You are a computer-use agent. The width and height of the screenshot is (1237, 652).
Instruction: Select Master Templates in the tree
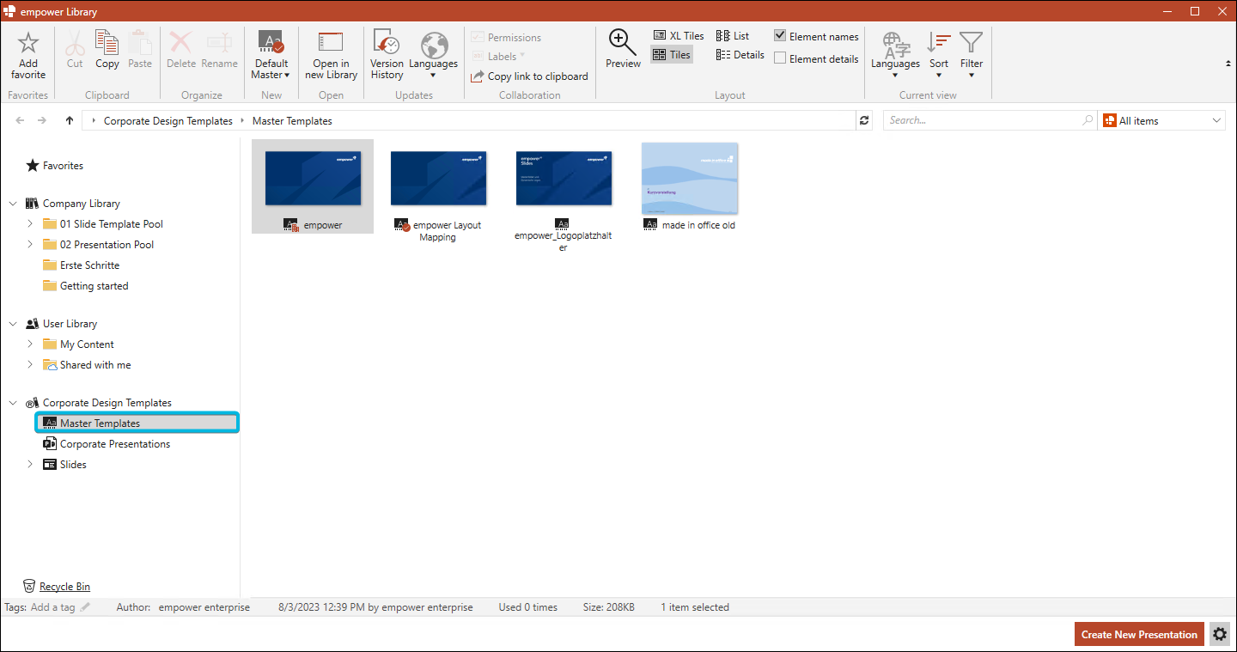(x=137, y=423)
